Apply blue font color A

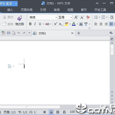74,24
